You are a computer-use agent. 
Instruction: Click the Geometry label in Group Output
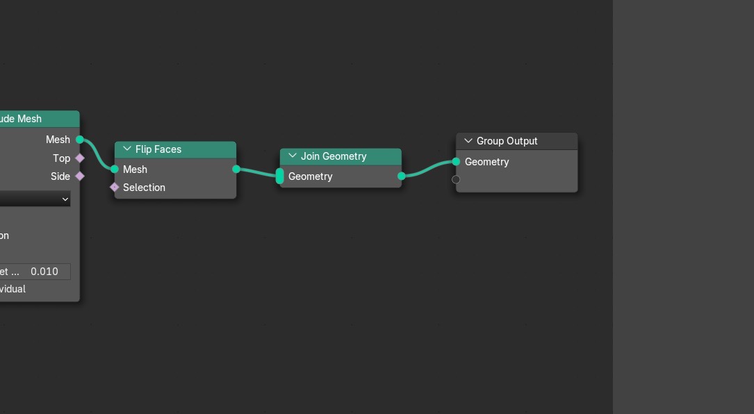[486, 162]
